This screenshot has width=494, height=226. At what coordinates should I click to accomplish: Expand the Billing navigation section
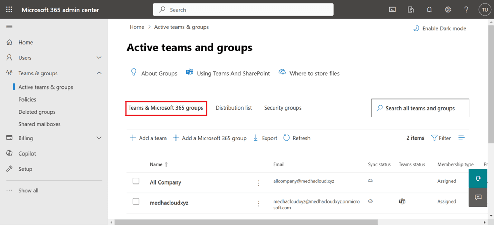pyautogui.click(x=99, y=138)
